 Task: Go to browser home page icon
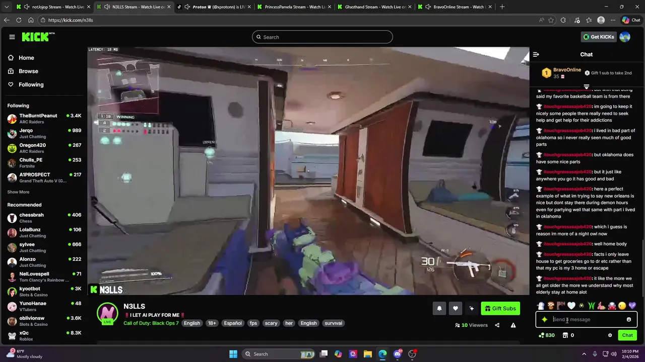(31, 20)
